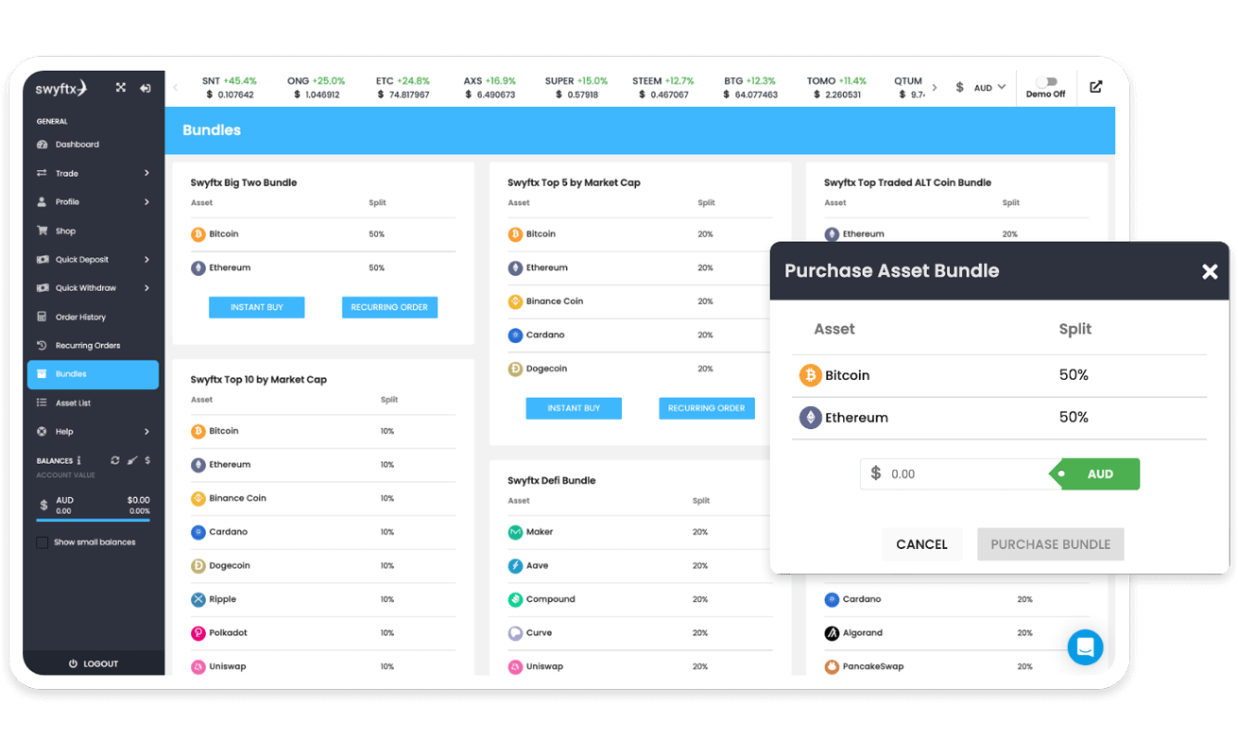Image resolution: width=1238 pixels, height=756 pixels.
Task: Click the collapse sidebar arrow icon
Action: pos(146,88)
